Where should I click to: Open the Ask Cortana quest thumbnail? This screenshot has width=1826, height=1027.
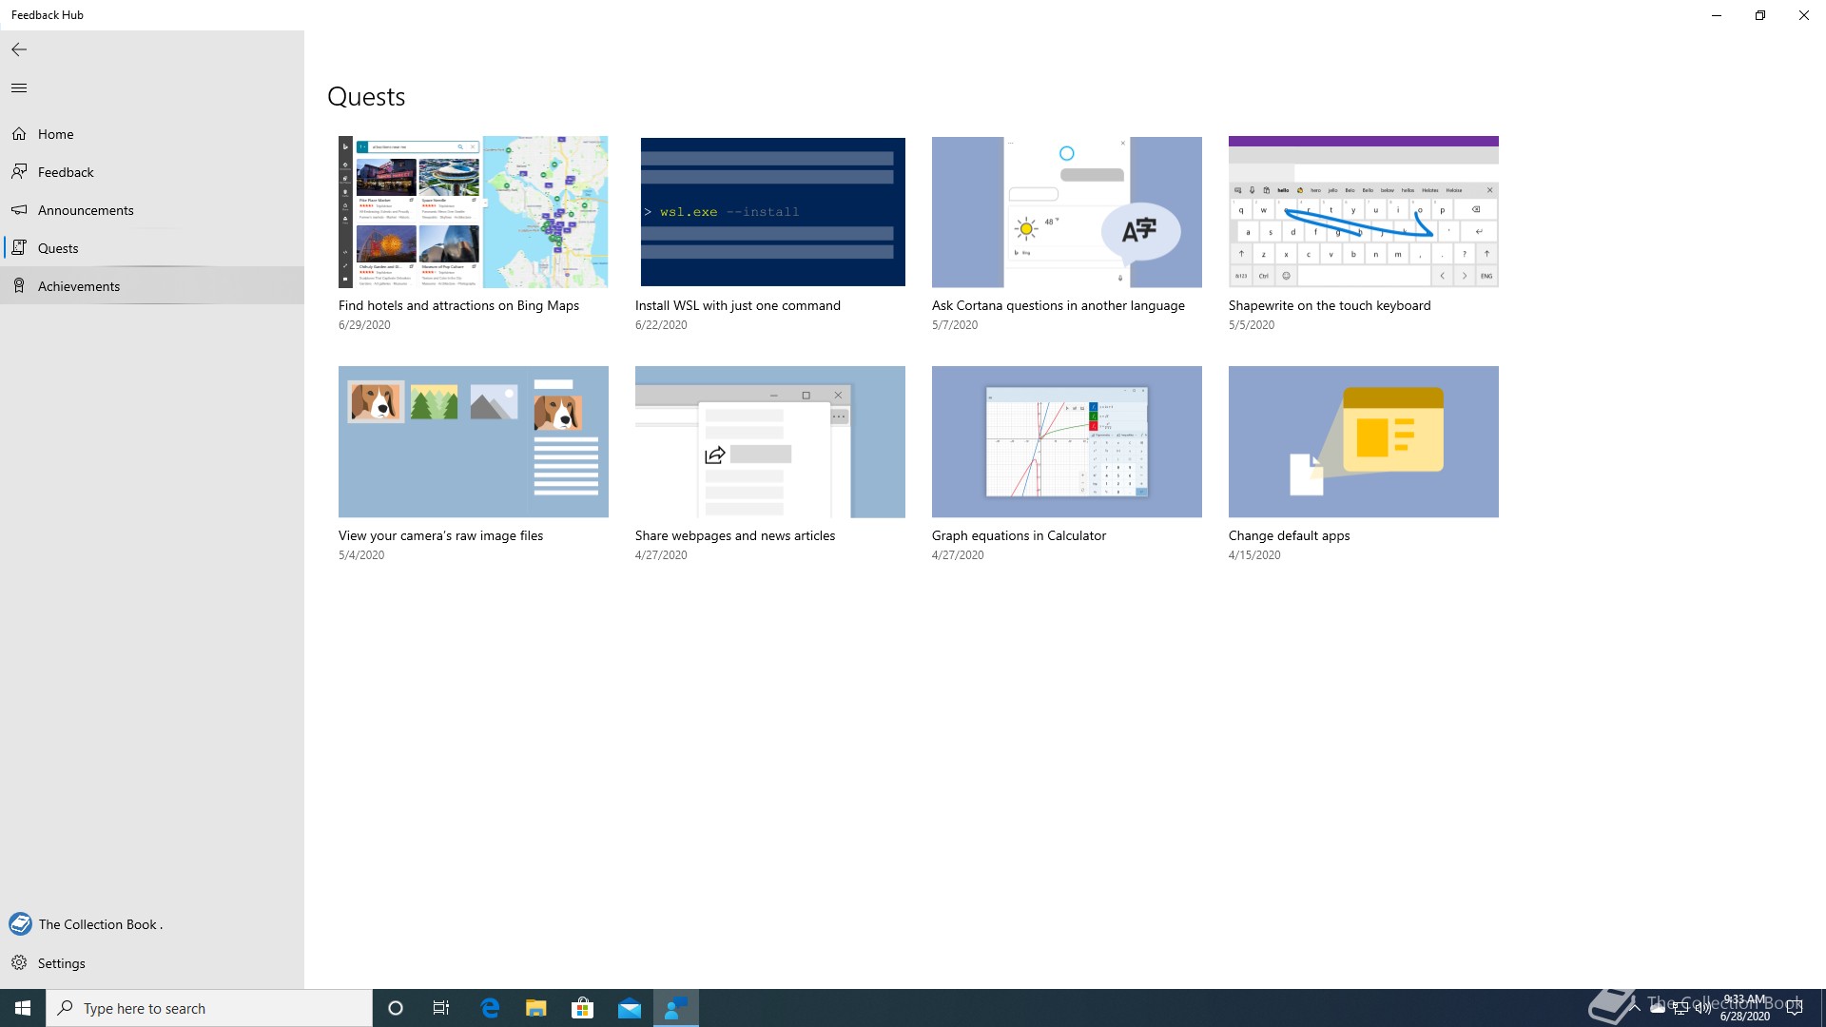(1067, 212)
